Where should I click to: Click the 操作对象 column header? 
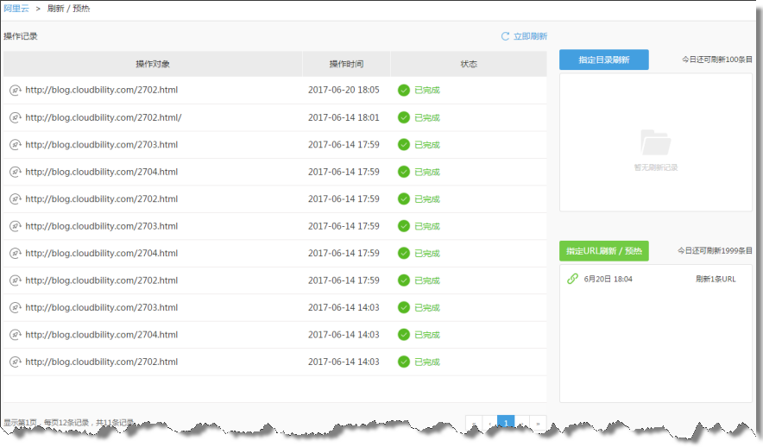coord(153,64)
